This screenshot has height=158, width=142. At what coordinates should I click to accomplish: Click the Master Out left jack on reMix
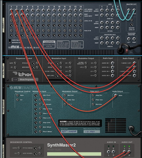point(128,10)
